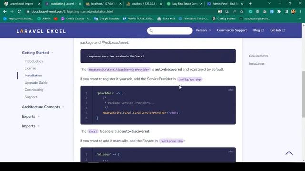
Task: Jump to Installation in page outline
Action: (x=257, y=64)
